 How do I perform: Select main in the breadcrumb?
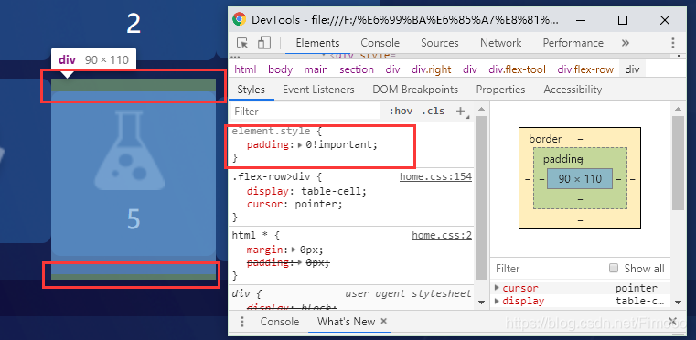click(x=316, y=69)
